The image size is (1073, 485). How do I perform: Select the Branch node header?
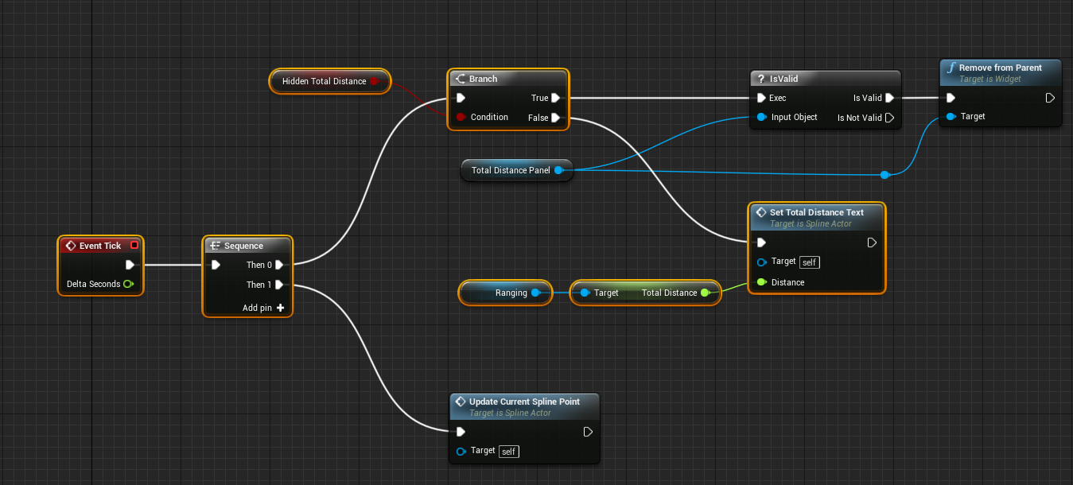point(508,79)
